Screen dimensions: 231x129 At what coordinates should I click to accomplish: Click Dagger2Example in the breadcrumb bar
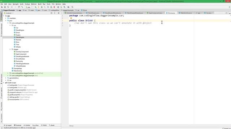tap(8, 10)
